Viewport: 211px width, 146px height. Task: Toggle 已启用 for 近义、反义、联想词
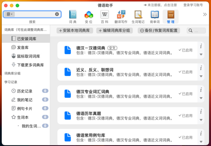[185, 72]
